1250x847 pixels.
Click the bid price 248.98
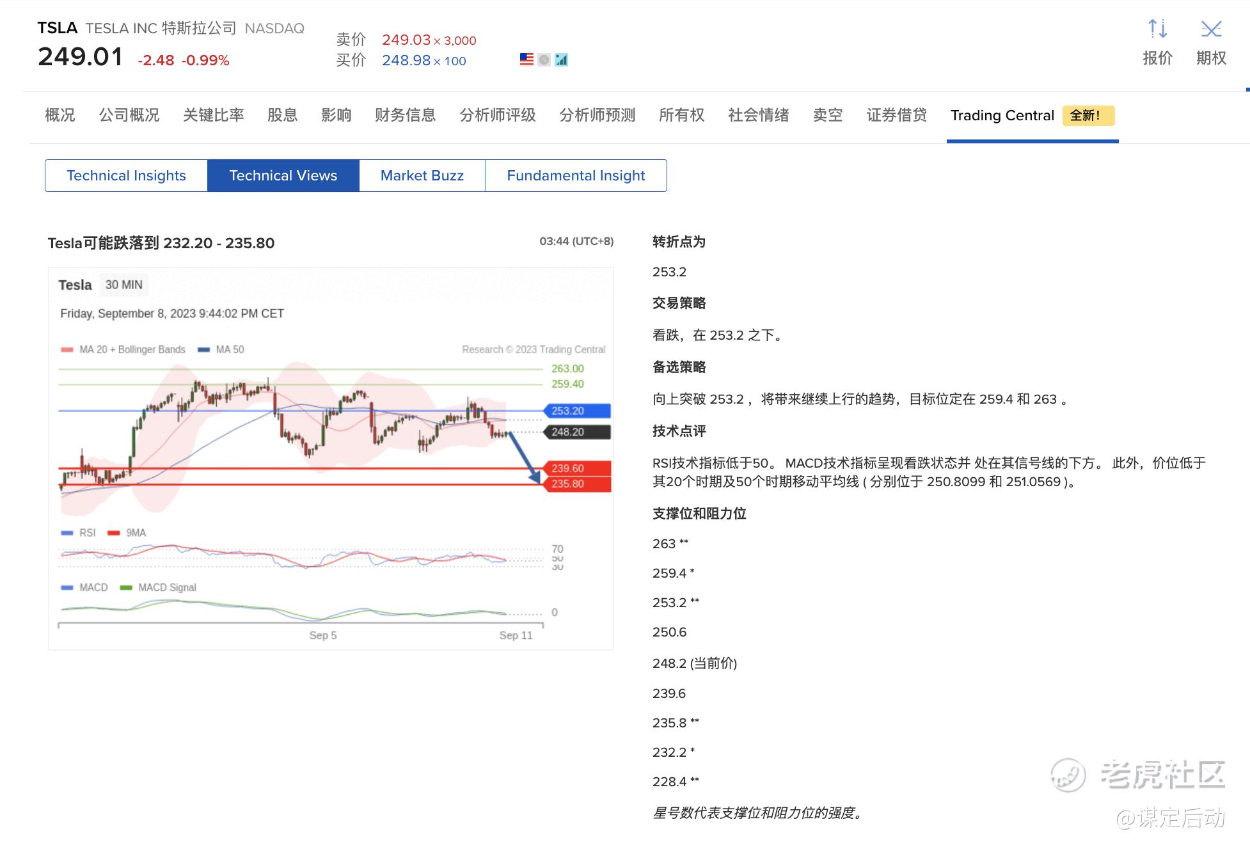[406, 60]
